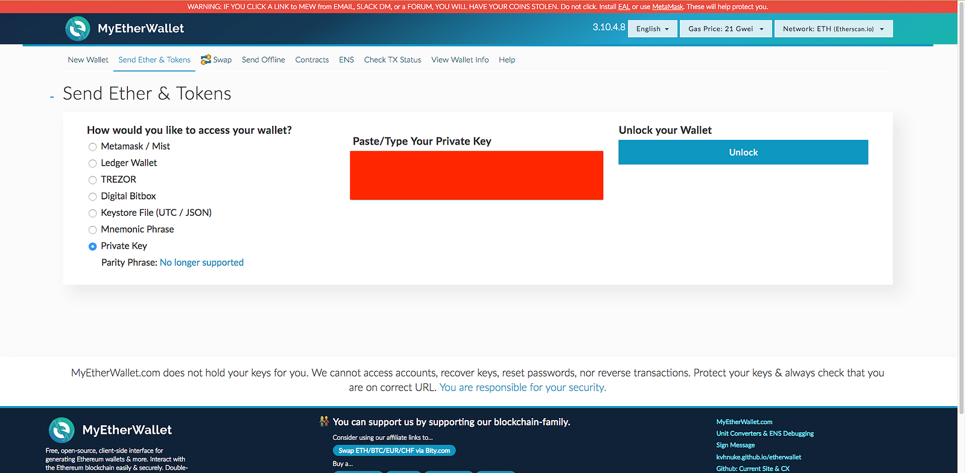
Task: Open the Help tab
Action: (507, 60)
